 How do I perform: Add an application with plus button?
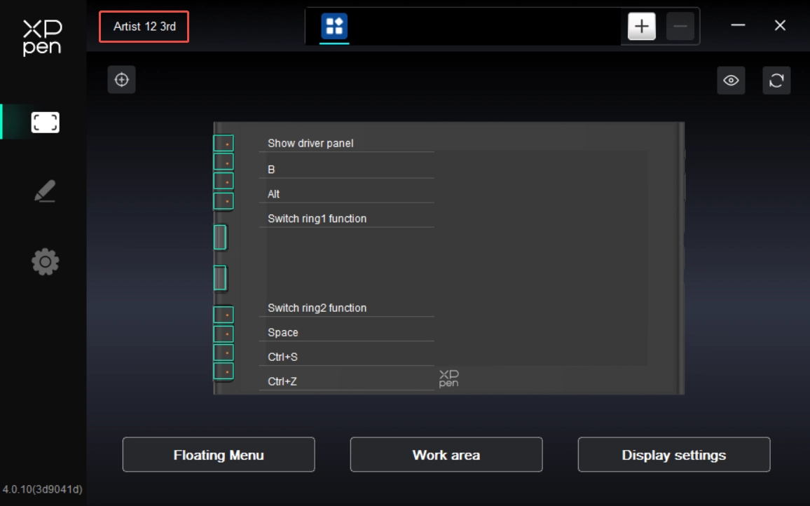click(x=641, y=27)
